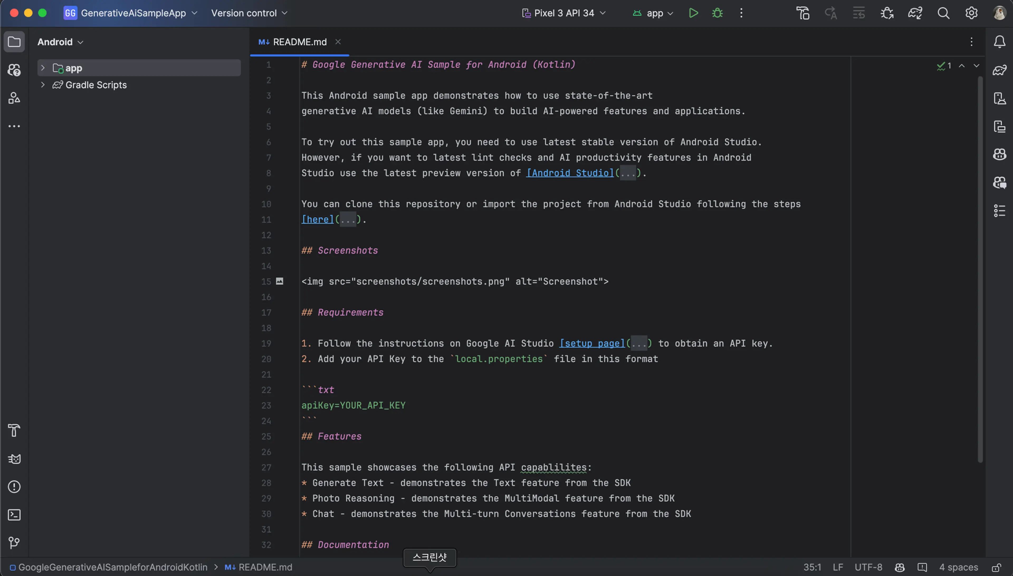
Task: Click the inspections checkmark indicator showing 1
Action: point(944,66)
